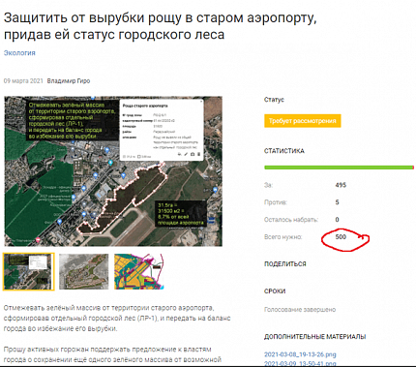
Task: Click the Осталось набрать value 0
Action: (x=337, y=220)
